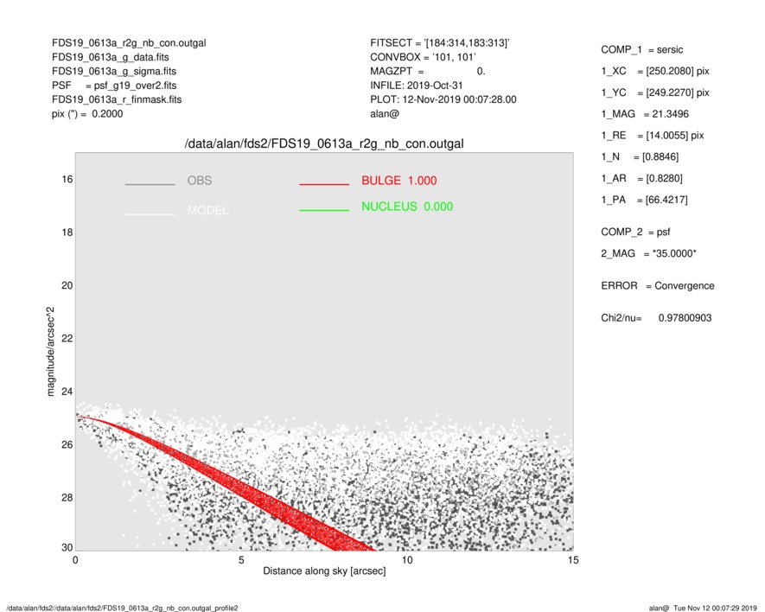Click the MAGZPT = 0. entry

pos(427,71)
